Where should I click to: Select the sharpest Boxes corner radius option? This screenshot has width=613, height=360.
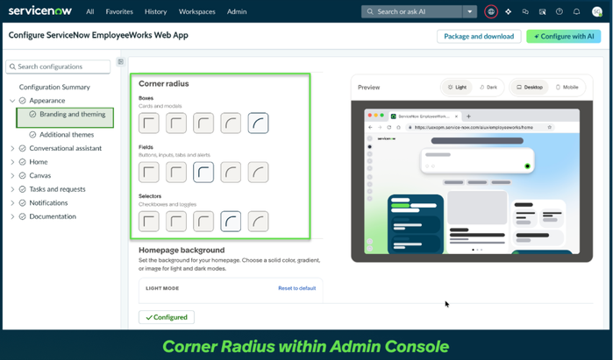tap(149, 123)
